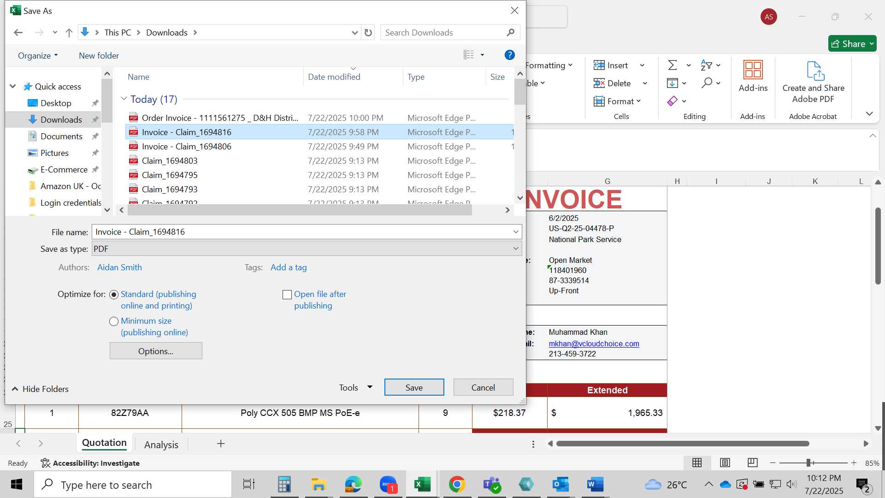Image resolution: width=885 pixels, height=498 pixels.
Task: Open Zoom from taskbar
Action: click(388, 485)
